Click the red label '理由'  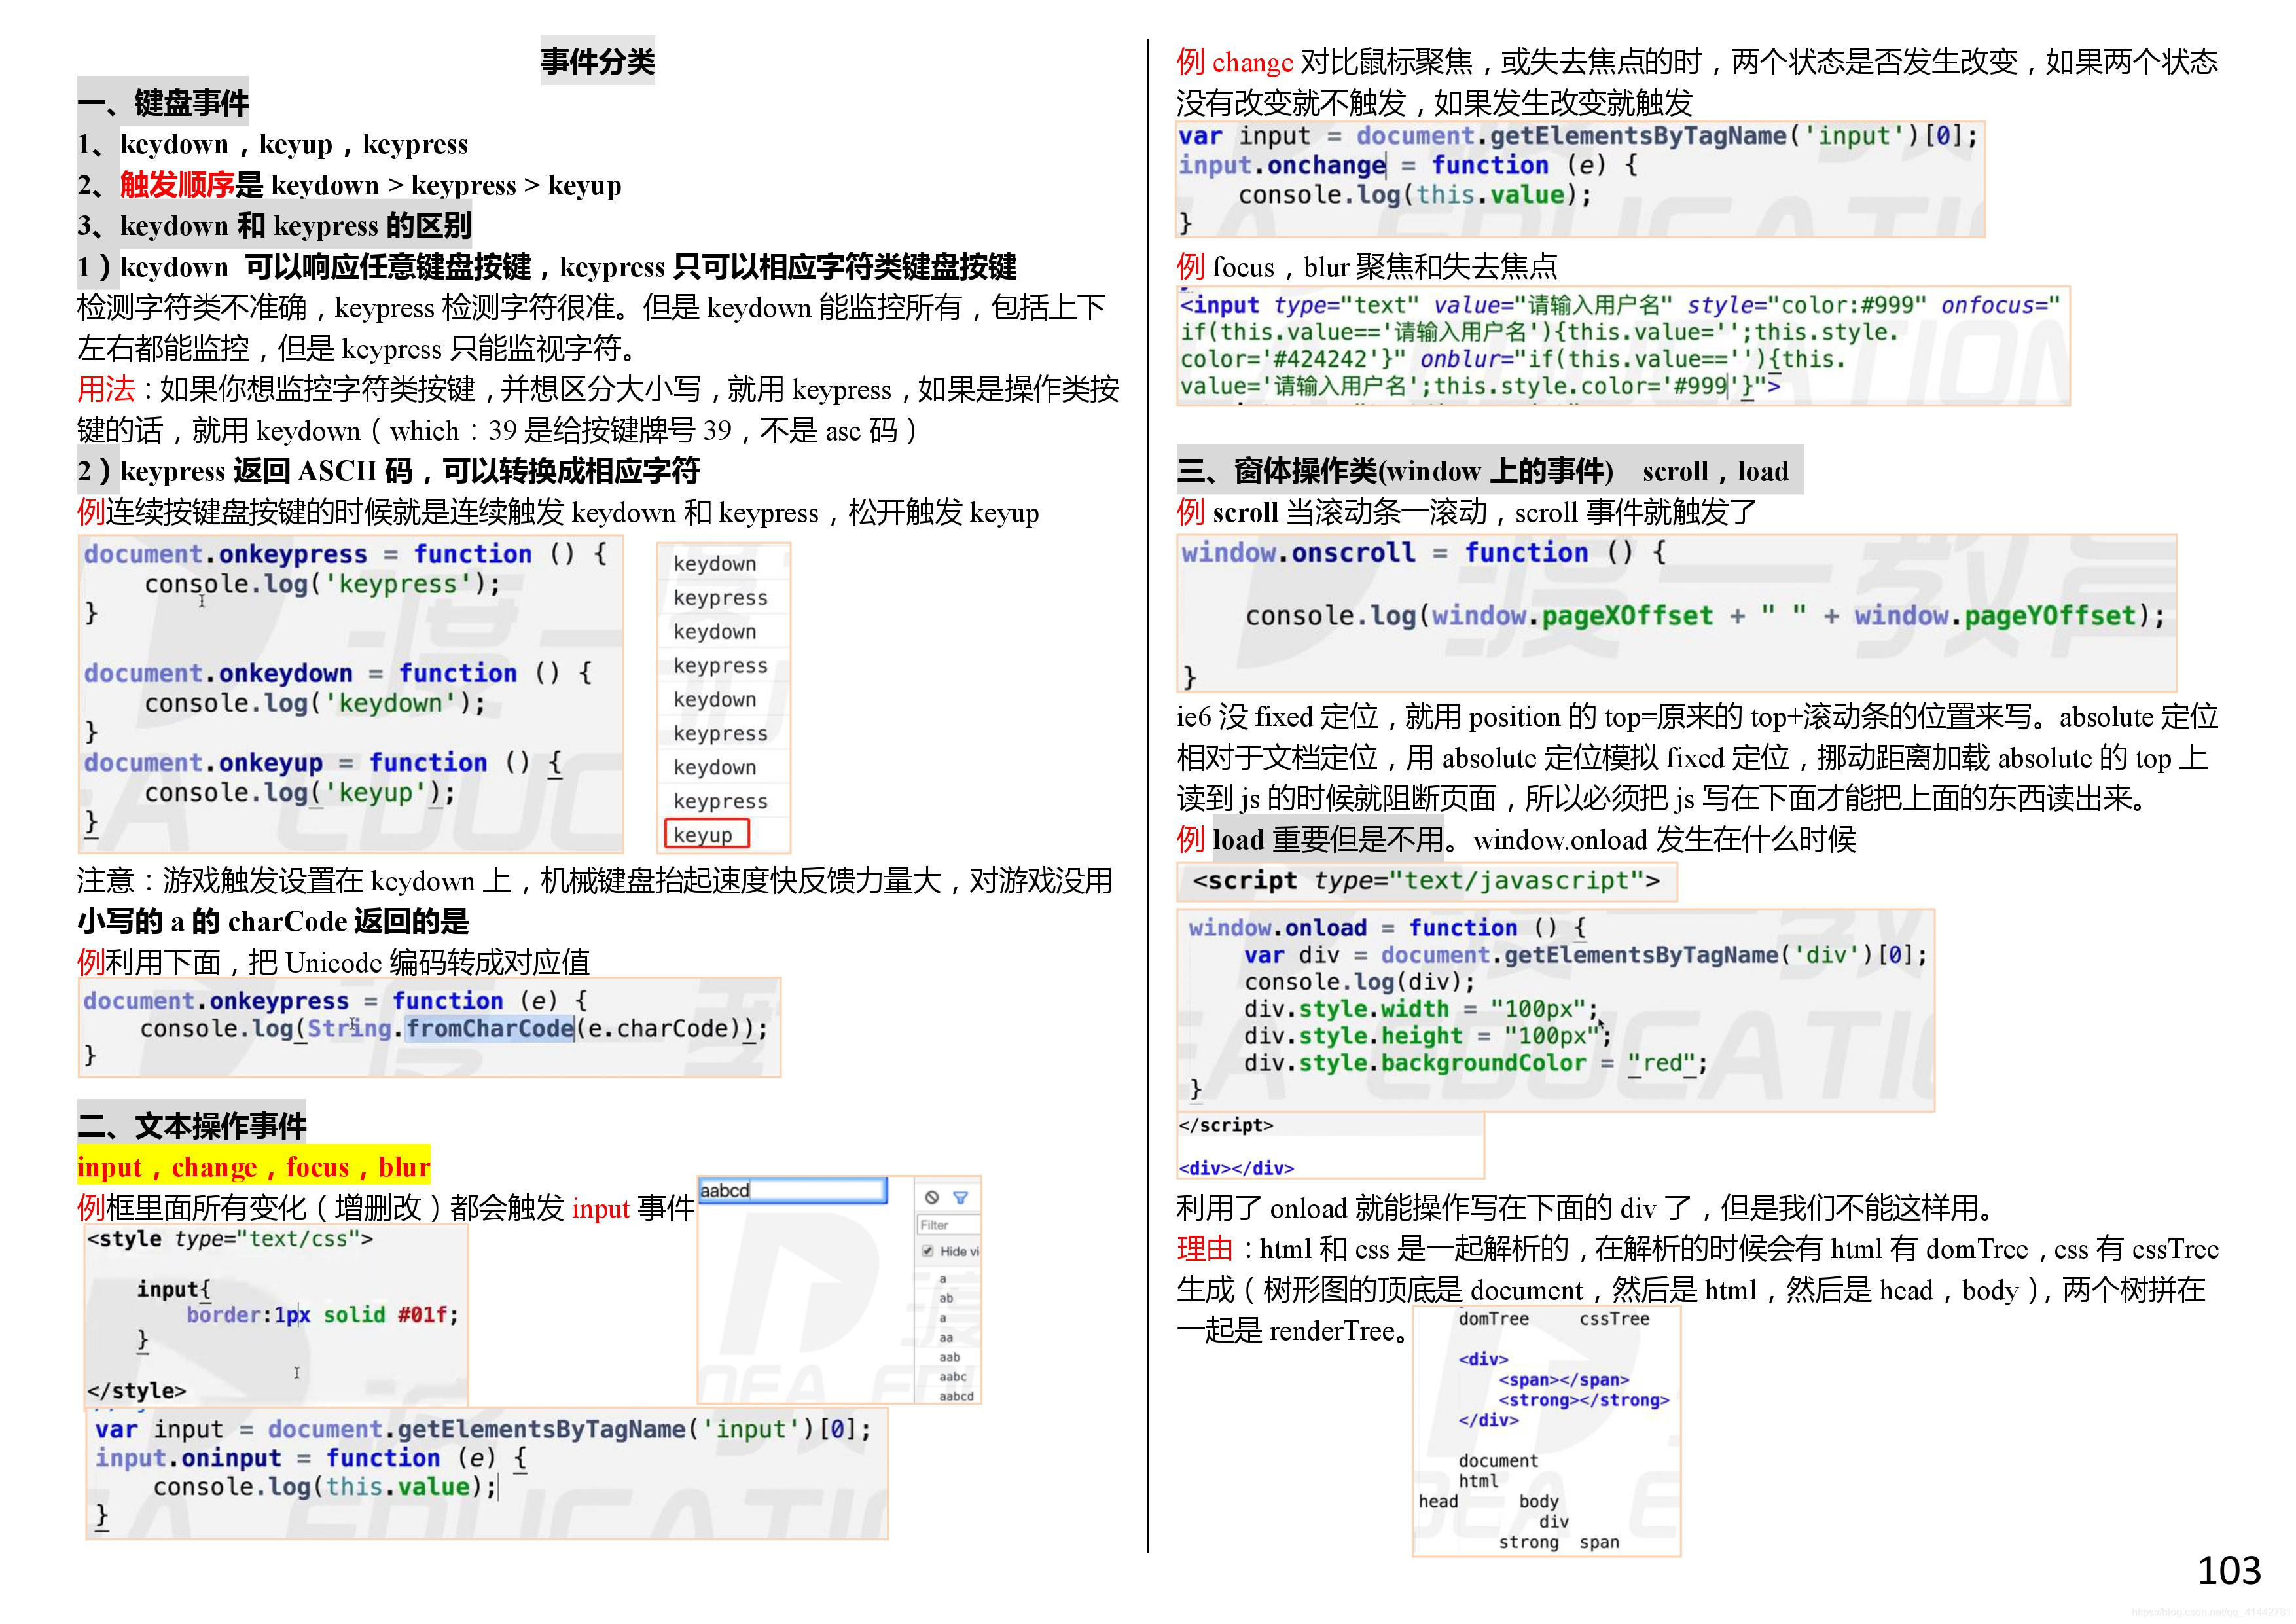[1205, 1248]
